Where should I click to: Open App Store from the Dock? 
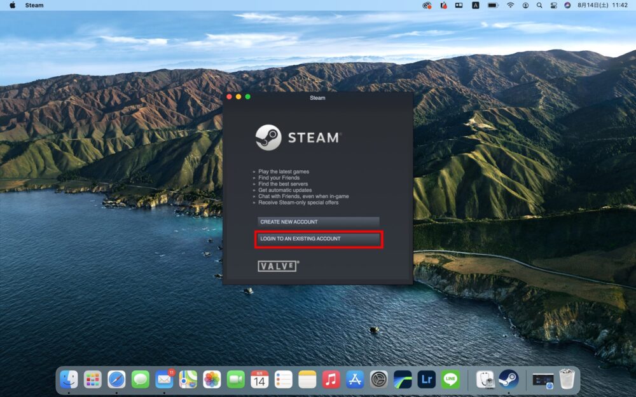[355, 380]
